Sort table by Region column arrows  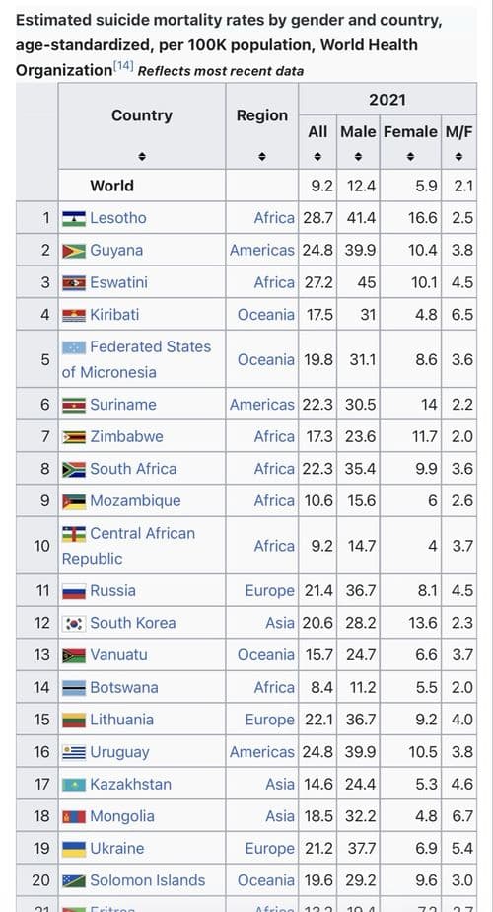coord(262,157)
